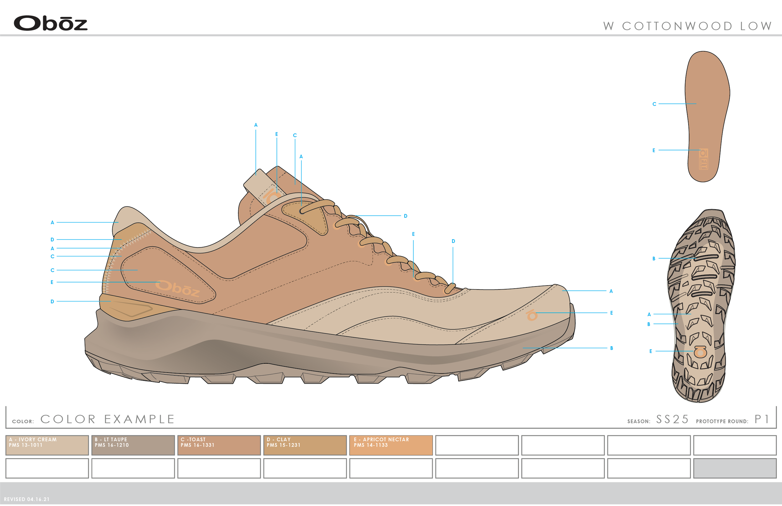Click the empty swatch box beside Apricot Nectar
782x506 pixels.
(477, 445)
